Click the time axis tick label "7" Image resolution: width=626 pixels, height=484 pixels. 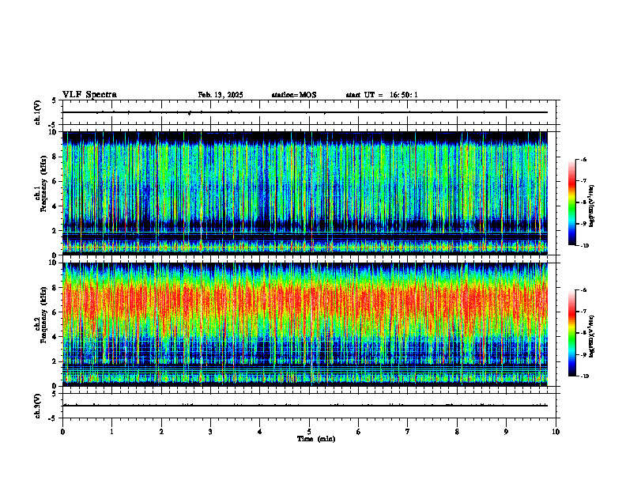point(408,432)
